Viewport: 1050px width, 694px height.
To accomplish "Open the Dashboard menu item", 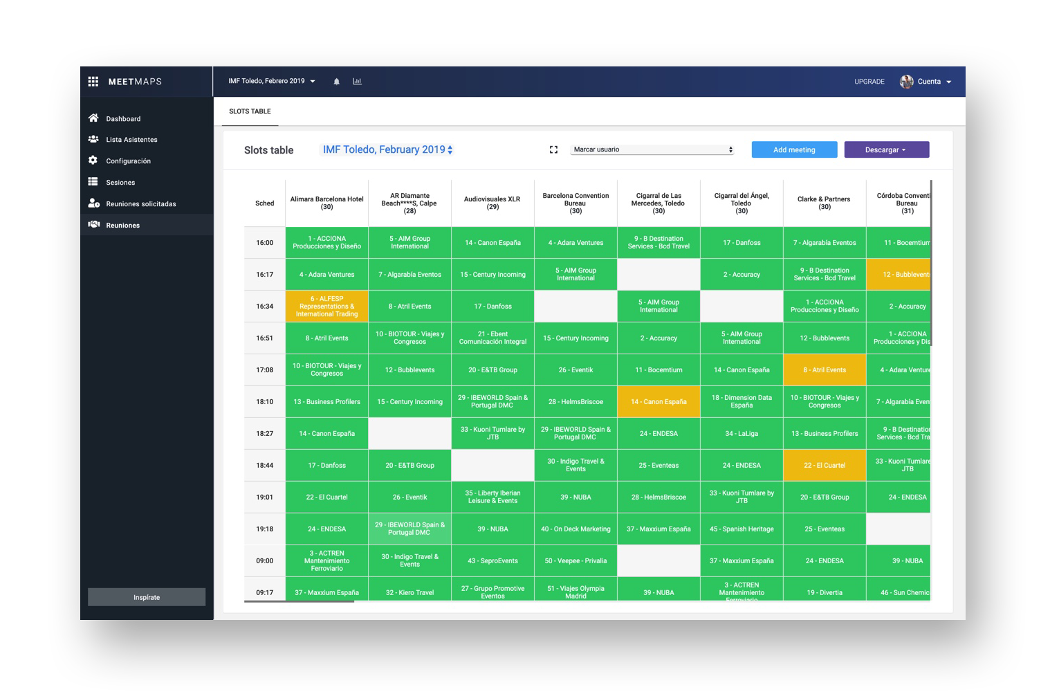I will pyautogui.click(x=147, y=118).
